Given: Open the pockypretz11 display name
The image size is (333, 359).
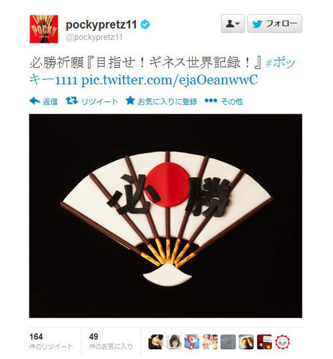Looking at the screenshot, I should click(101, 25).
